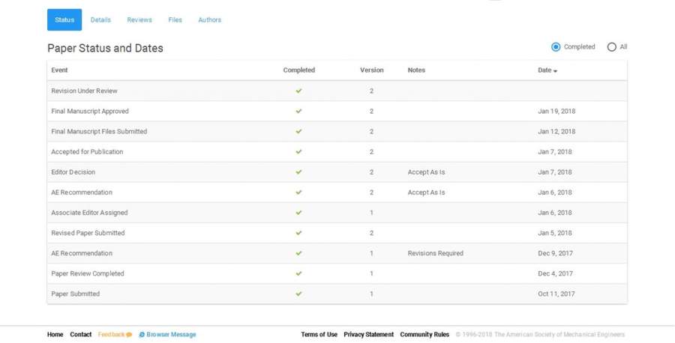Open the Terms of Use link
The image size is (675, 343).
[319, 335]
